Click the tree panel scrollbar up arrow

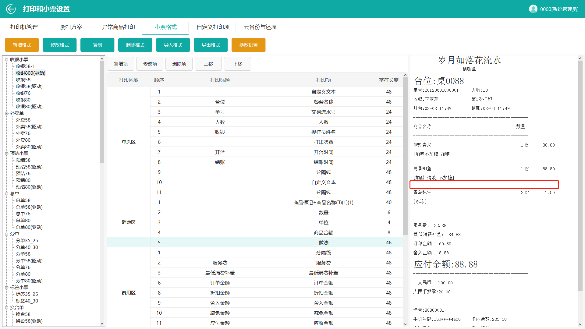[x=102, y=58]
